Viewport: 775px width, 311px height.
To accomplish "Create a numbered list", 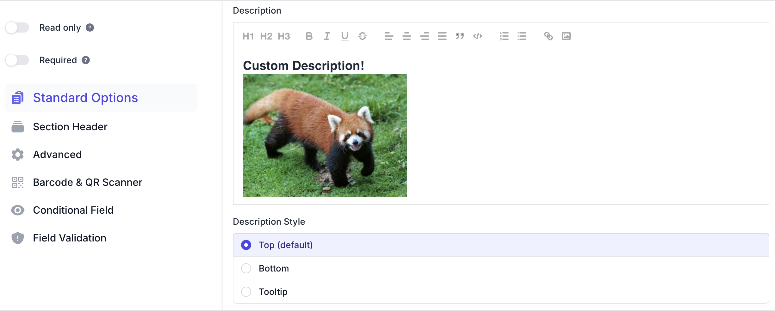I will pyautogui.click(x=504, y=36).
